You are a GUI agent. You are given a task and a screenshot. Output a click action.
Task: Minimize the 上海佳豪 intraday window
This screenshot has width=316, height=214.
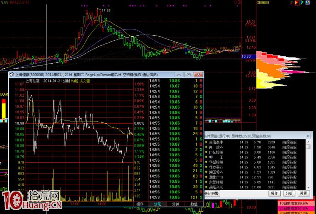coord(180,75)
